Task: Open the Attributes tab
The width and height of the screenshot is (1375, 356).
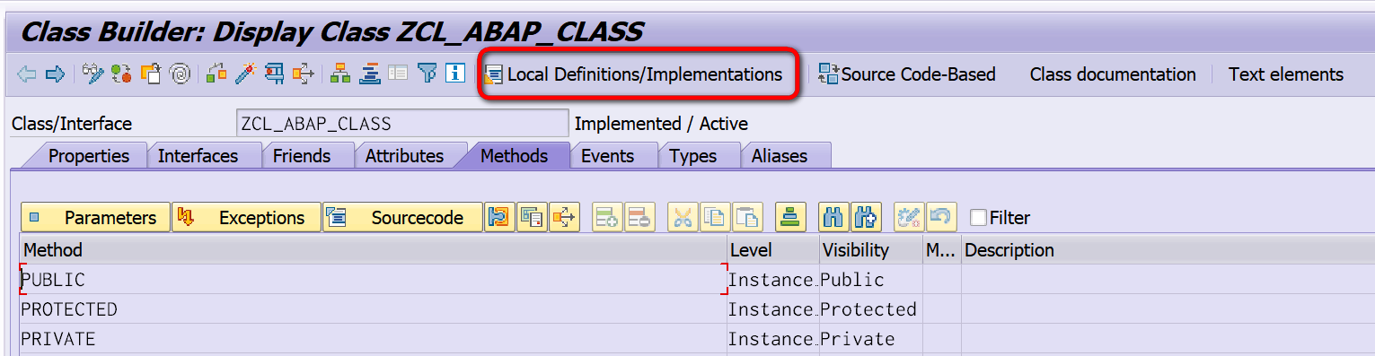Action: tap(404, 155)
